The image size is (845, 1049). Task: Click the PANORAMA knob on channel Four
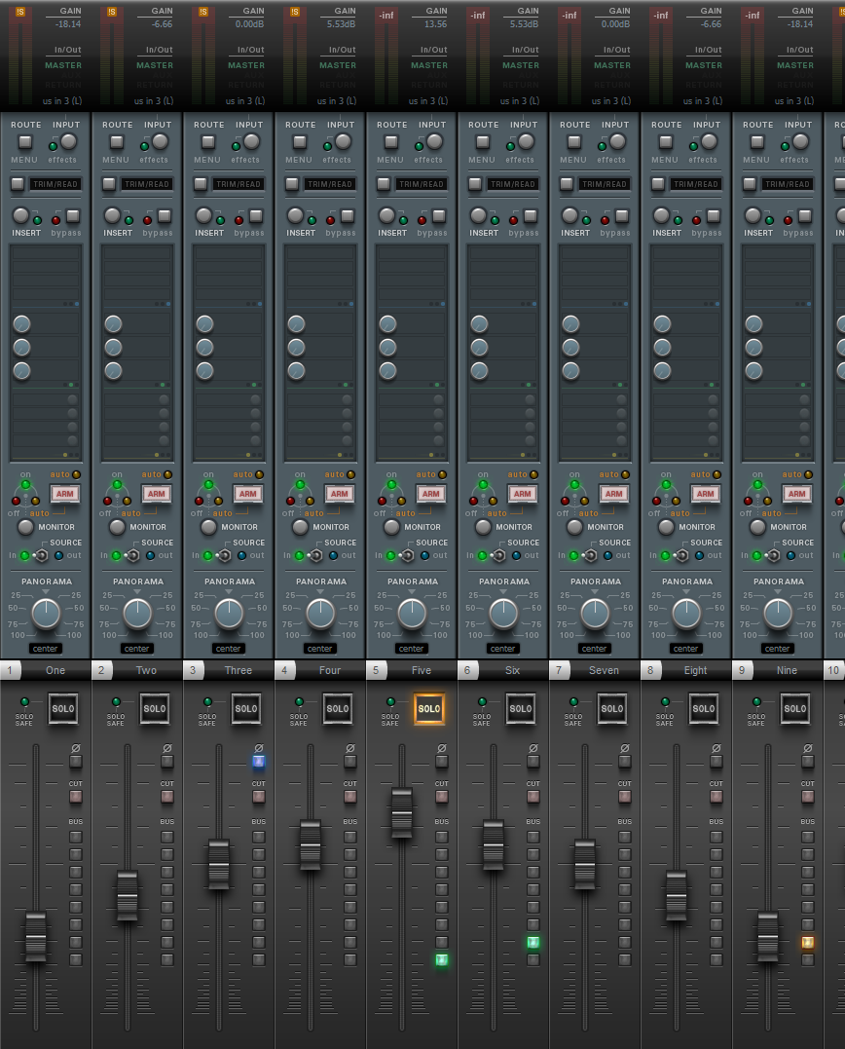[320, 613]
